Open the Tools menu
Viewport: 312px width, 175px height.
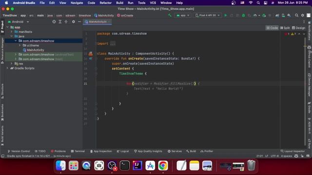point(141,3)
